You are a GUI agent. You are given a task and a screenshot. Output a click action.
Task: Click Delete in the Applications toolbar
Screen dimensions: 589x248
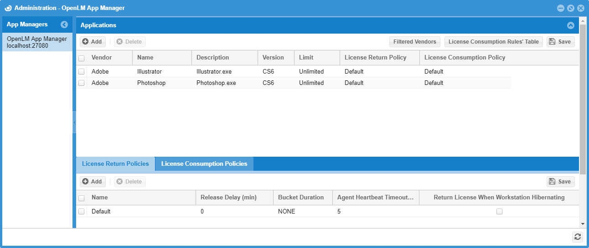click(129, 42)
